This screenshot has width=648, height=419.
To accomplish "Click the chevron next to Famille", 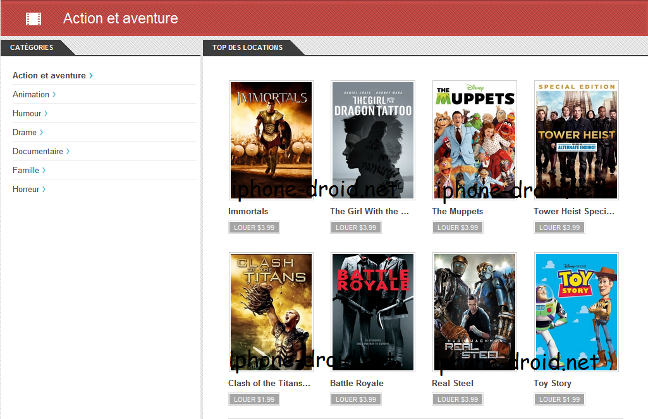I will coord(44,171).
